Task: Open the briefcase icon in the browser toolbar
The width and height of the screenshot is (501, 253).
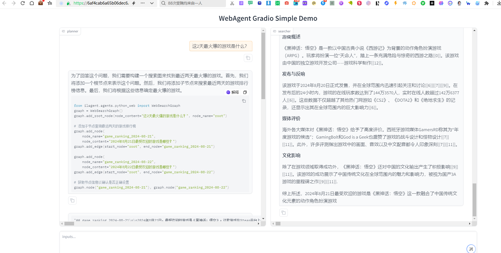Action: click(x=41, y=3)
